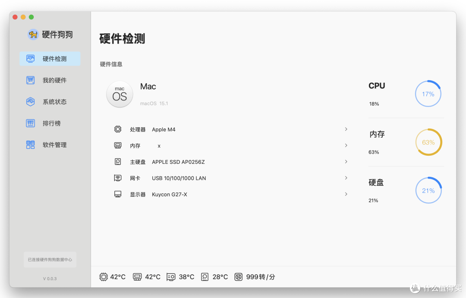Screen dimensions: 466x298
Task: Click the disk temperature icon beside 28°C
Action: pyautogui.click(x=205, y=277)
